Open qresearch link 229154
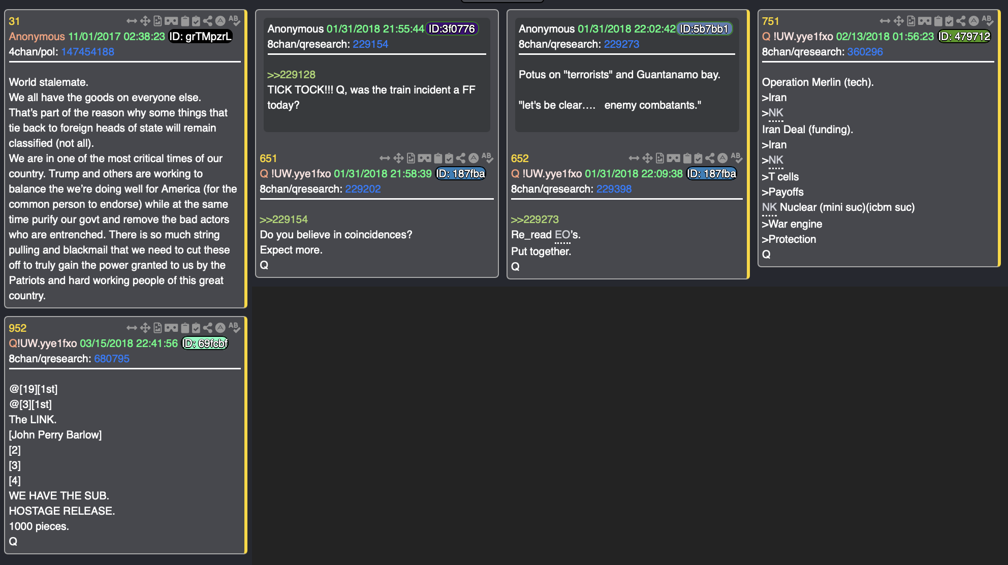Image resolution: width=1008 pixels, height=565 pixels. click(x=370, y=44)
